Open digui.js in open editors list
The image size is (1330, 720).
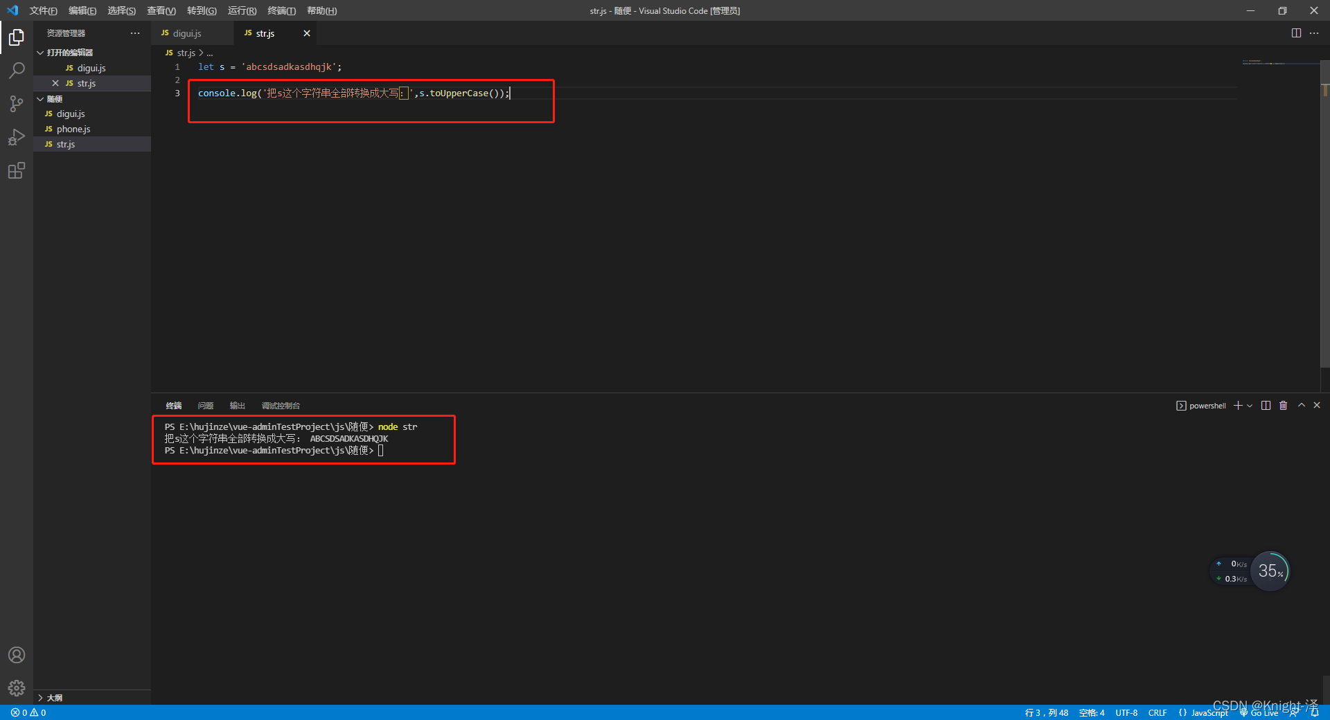pyautogui.click(x=92, y=68)
